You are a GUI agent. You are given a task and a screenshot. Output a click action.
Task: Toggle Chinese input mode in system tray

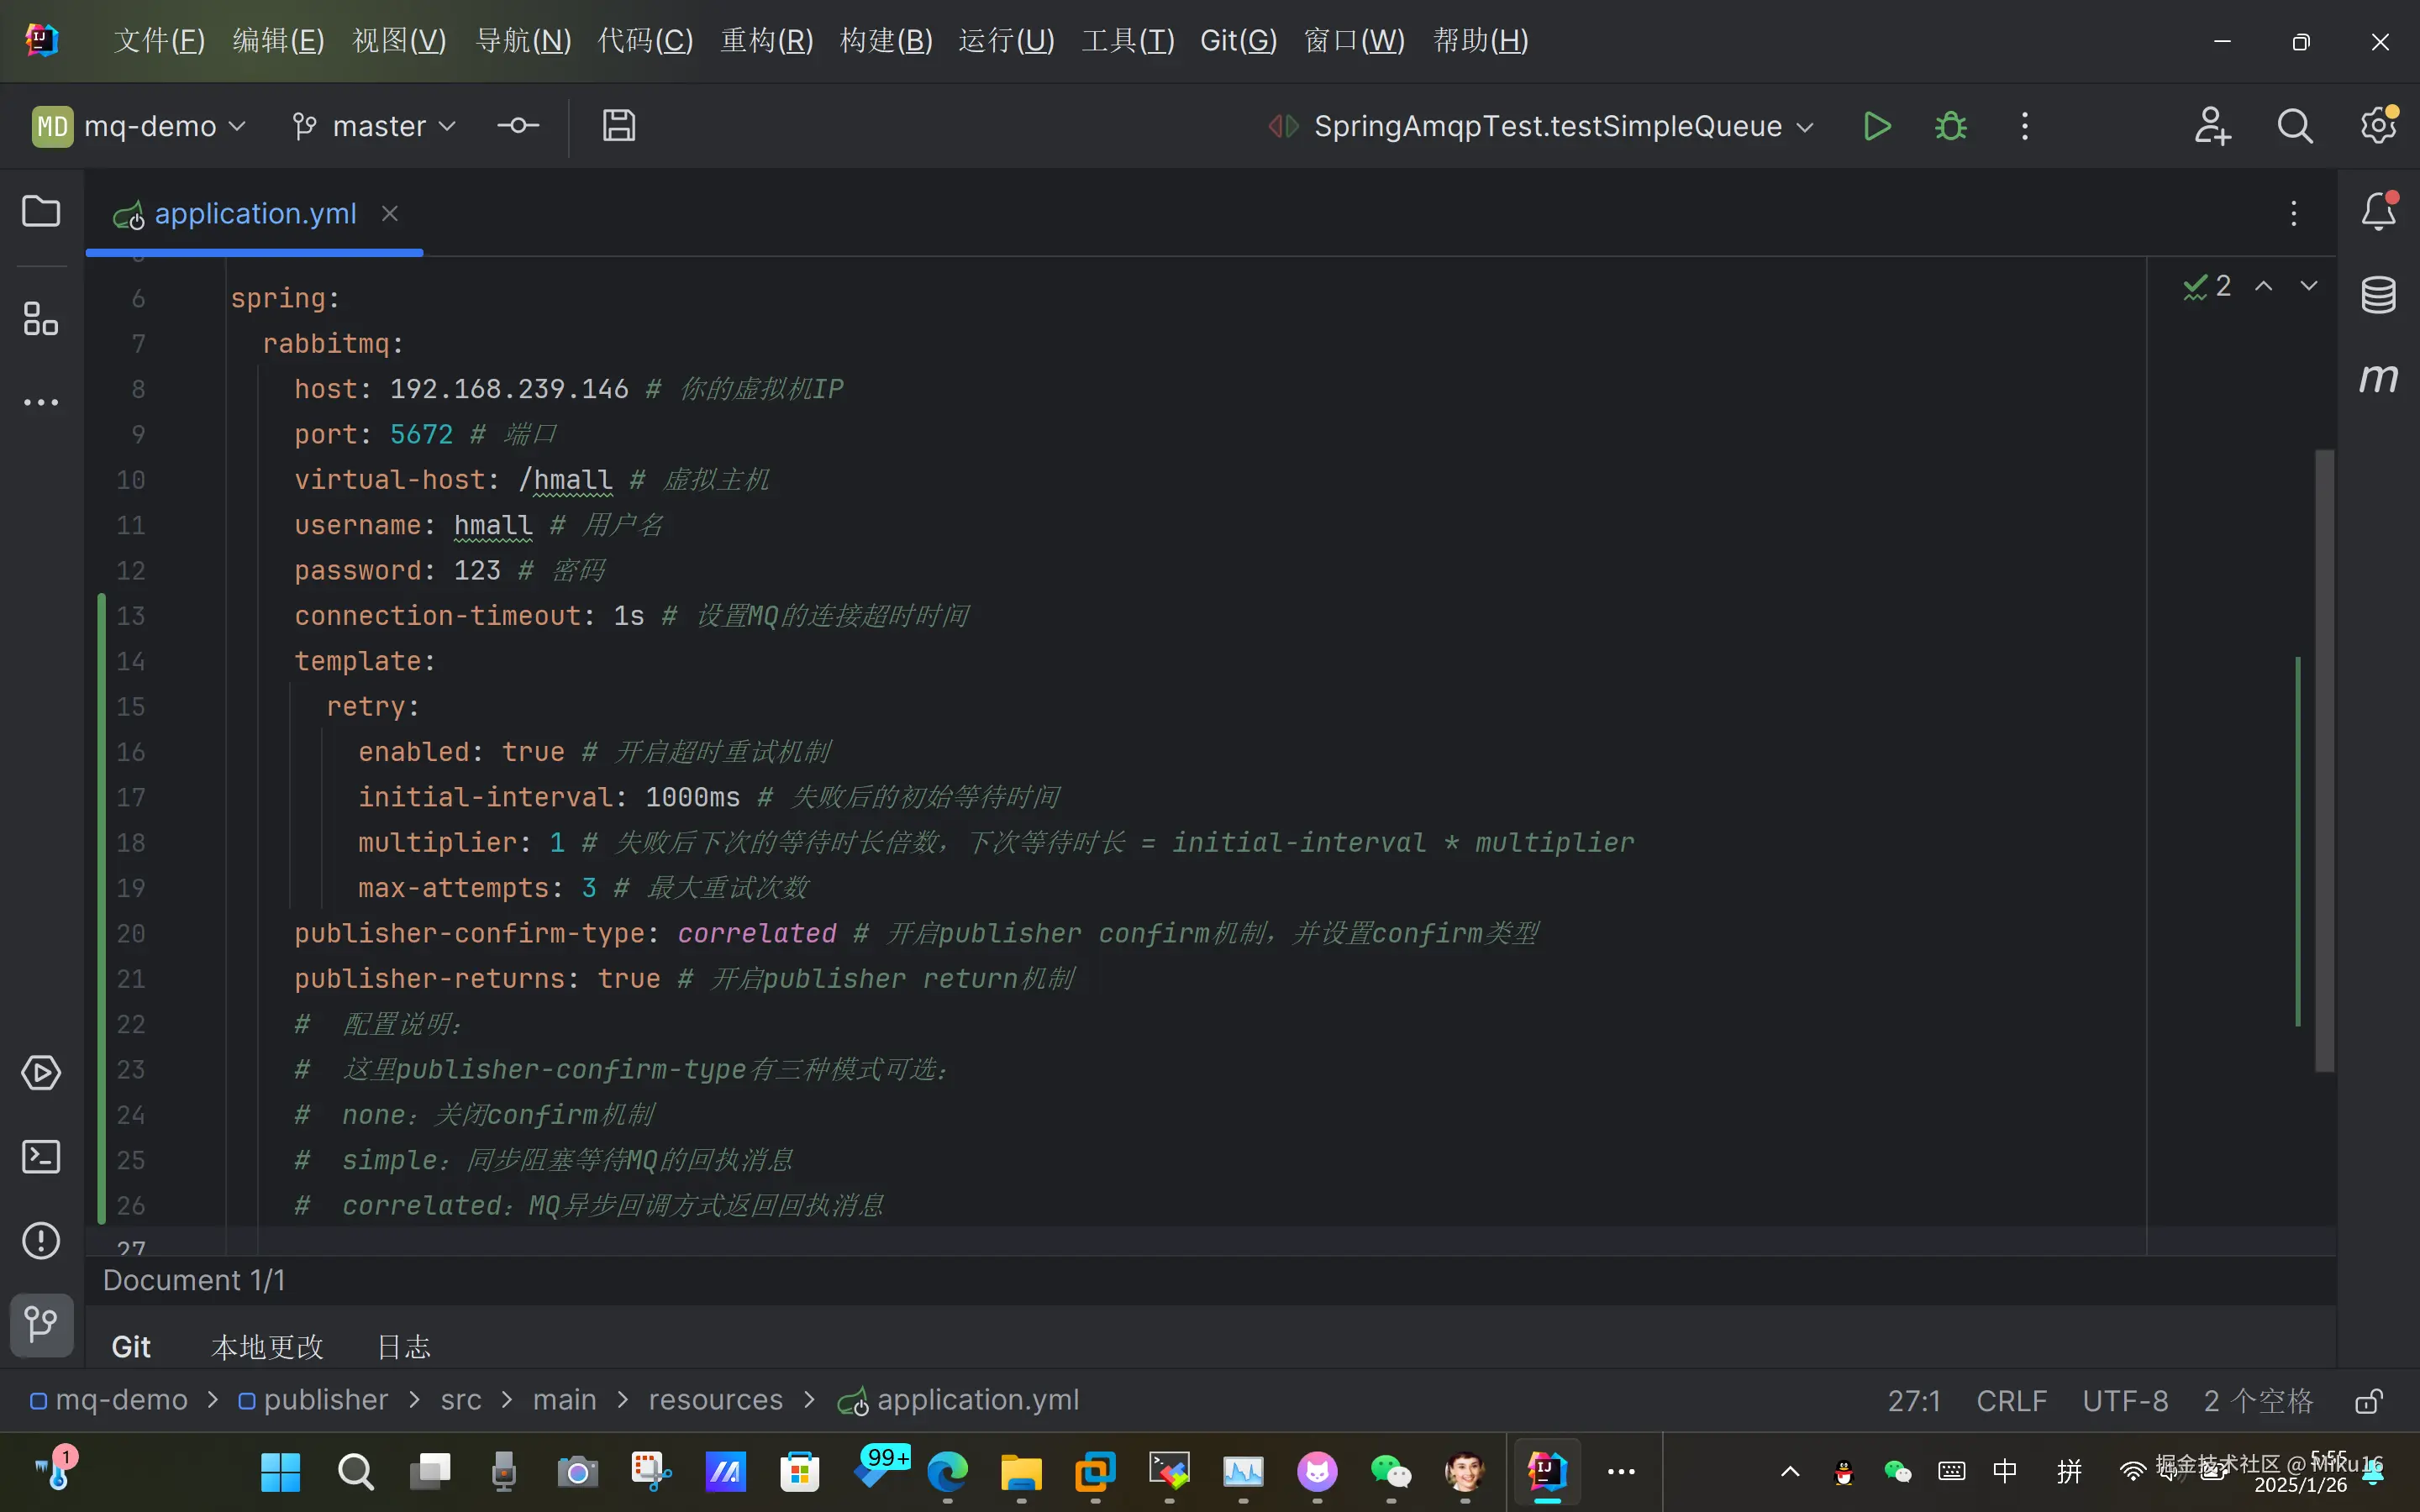[x=2005, y=1471]
